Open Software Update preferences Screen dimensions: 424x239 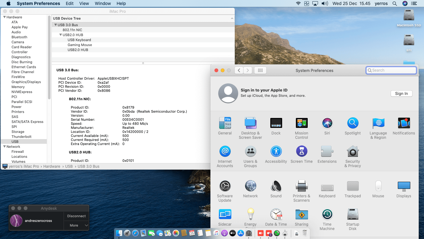click(x=224, y=186)
